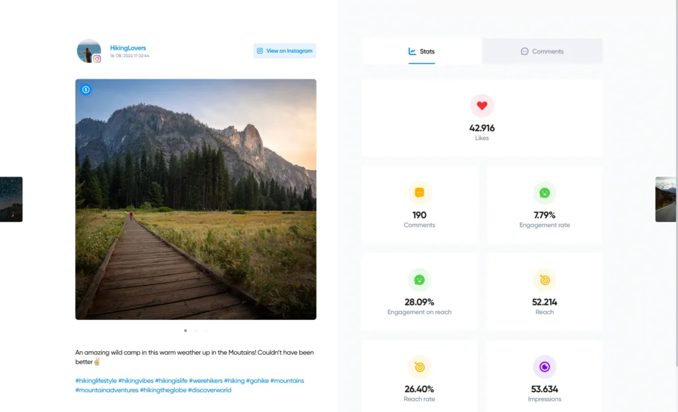This screenshot has height=412, width=678.
Task: Click the Engagement on reach icon
Action: (x=419, y=280)
